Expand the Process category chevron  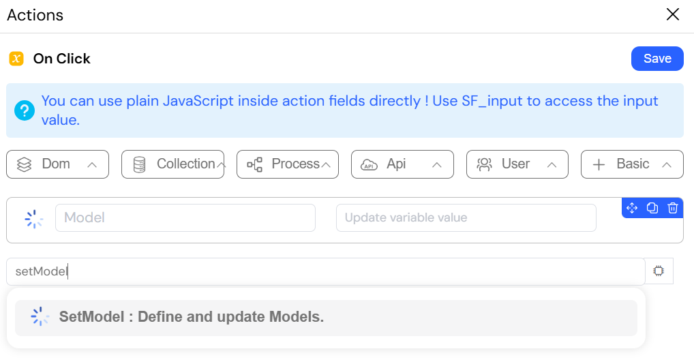click(326, 165)
